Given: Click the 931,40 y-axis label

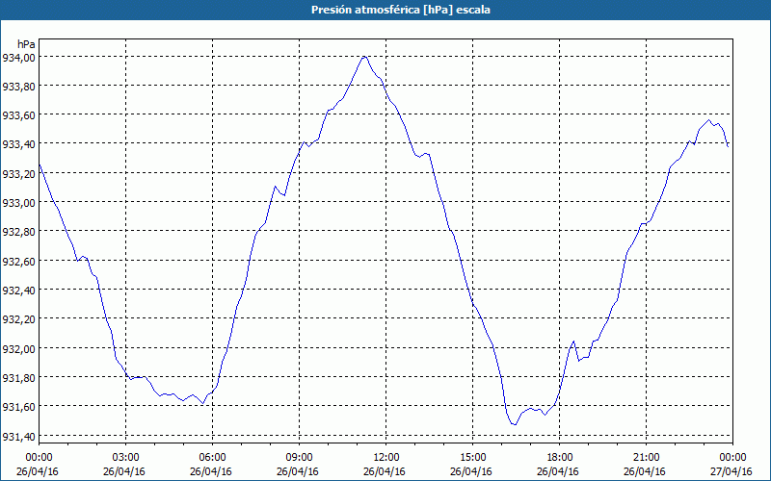Looking at the screenshot, I should [x=19, y=436].
